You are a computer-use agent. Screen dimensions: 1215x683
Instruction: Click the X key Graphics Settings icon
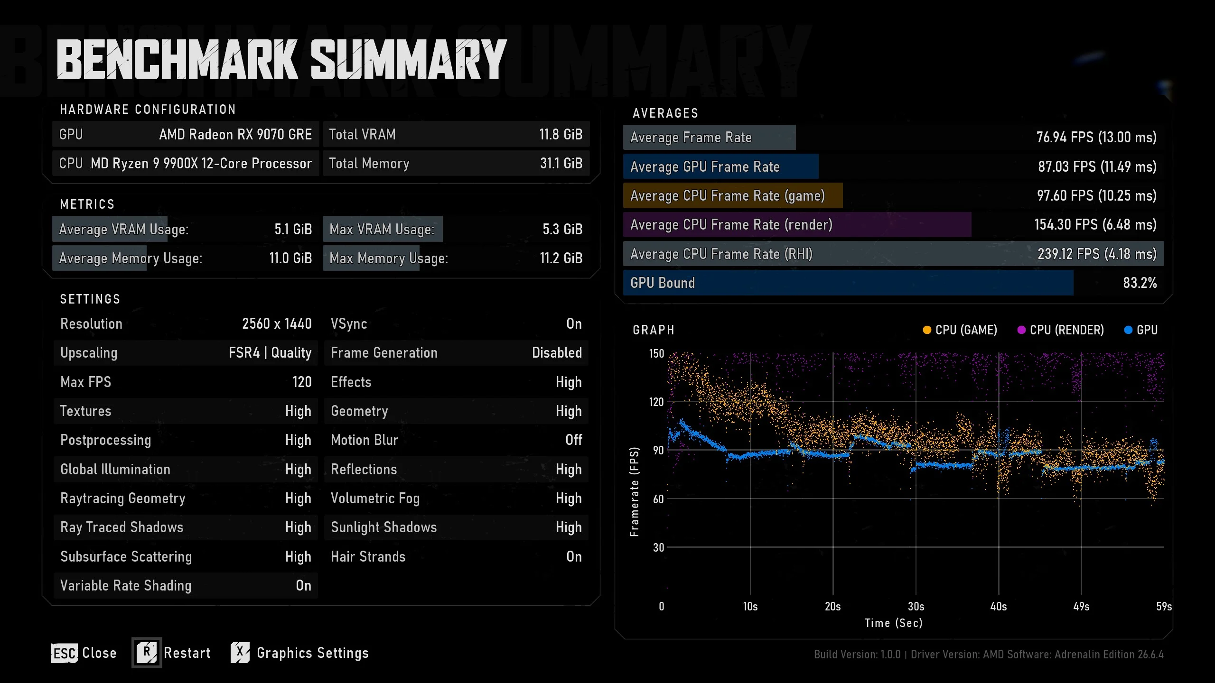(240, 653)
